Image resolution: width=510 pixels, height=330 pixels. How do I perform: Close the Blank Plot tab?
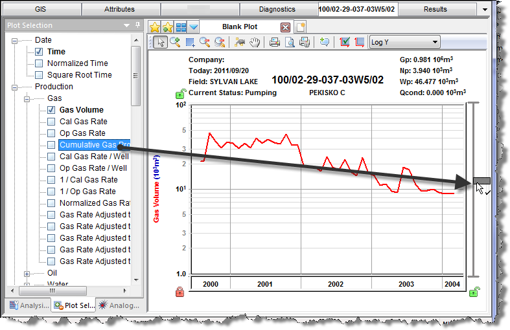(x=285, y=27)
